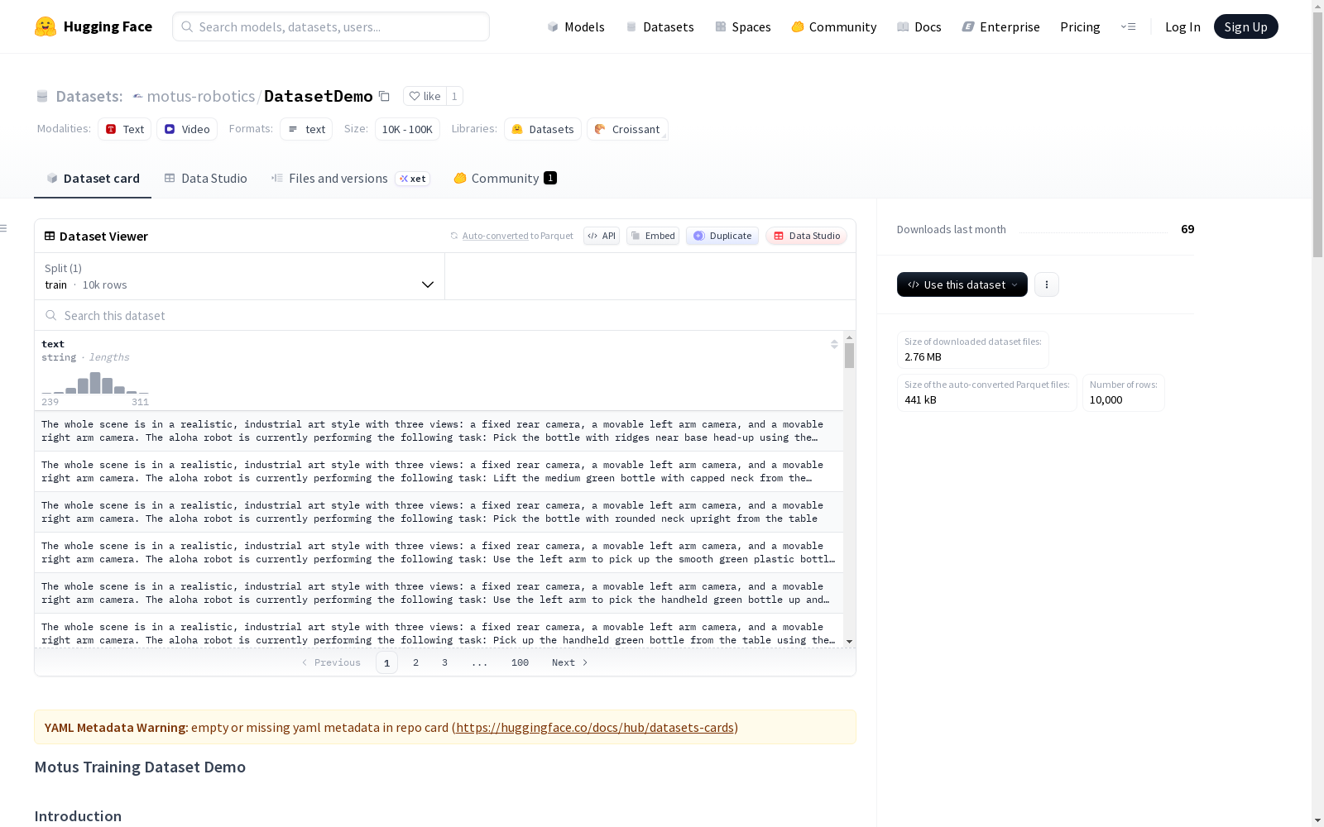Click the API button in Dataset Viewer
1324x827 pixels.
(602, 236)
